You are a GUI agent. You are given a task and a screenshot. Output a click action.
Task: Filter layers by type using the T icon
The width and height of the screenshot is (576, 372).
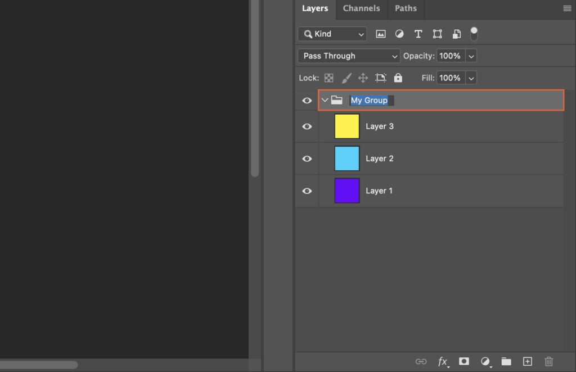(418, 34)
